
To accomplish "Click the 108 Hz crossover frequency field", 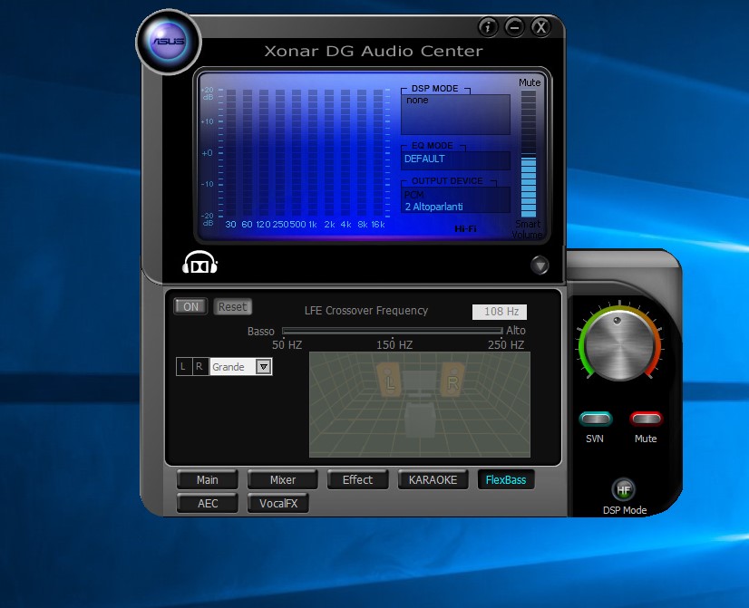I will [500, 312].
